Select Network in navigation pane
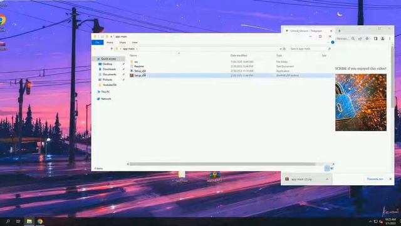The height and width of the screenshot is (226, 401). (106, 99)
